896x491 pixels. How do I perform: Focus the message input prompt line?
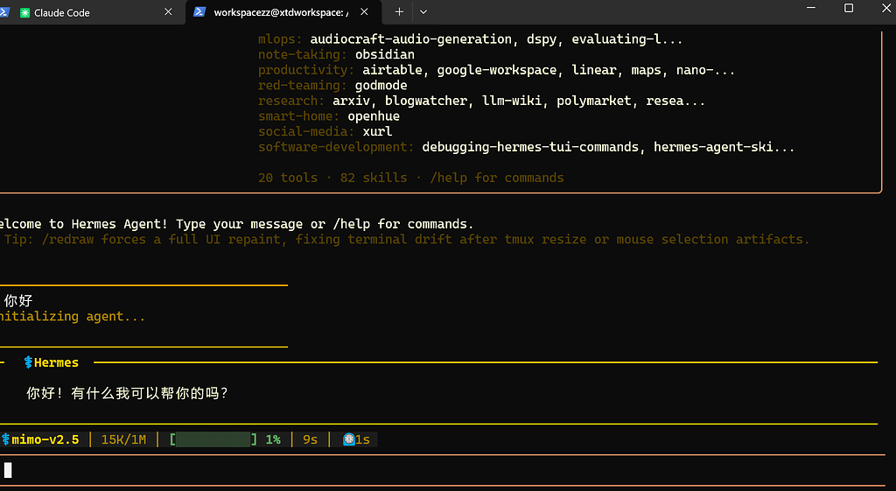[x=442, y=470]
